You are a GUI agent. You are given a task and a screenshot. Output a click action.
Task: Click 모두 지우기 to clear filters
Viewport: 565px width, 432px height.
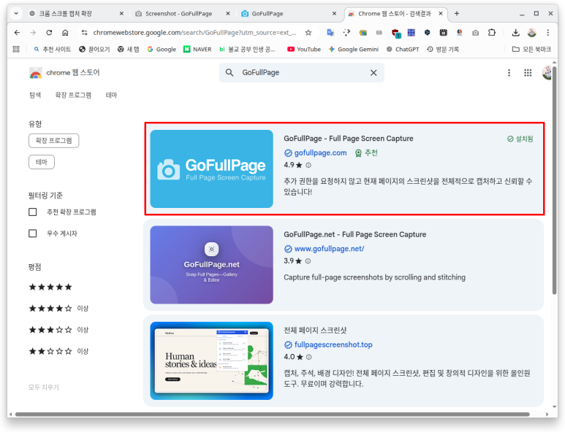[x=44, y=387]
